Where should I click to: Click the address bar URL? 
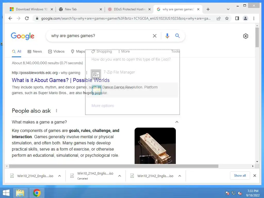click(x=126, y=18)
